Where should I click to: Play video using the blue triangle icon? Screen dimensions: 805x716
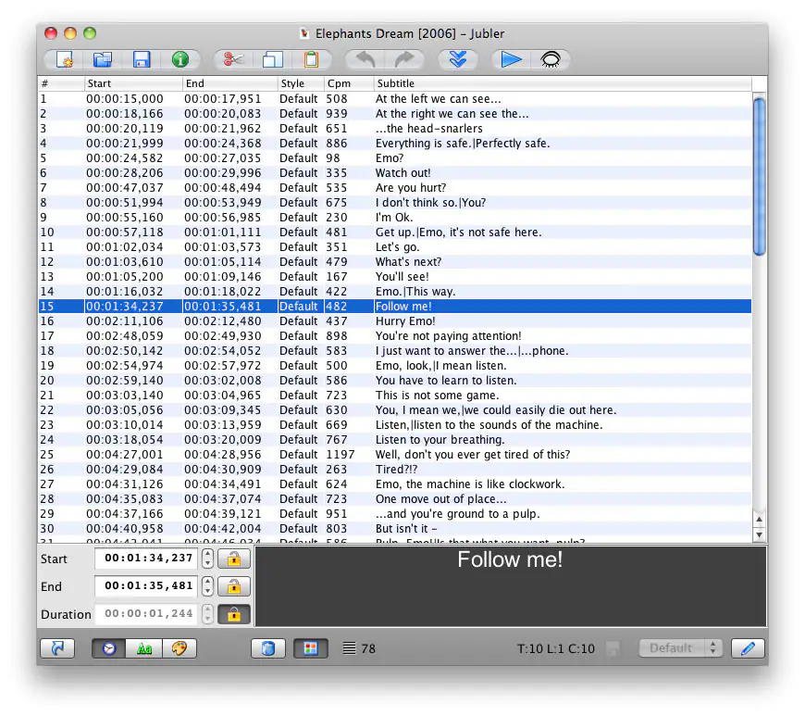coord(512,59)
